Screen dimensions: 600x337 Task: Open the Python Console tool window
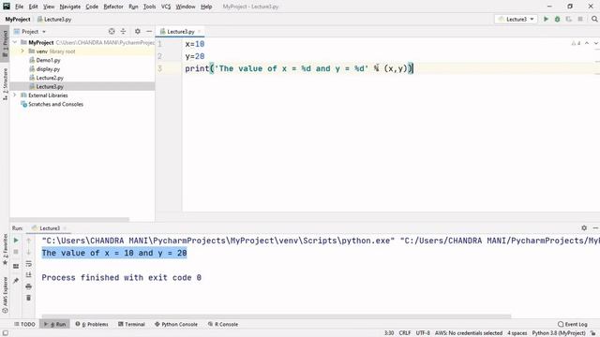click(176, 324)
